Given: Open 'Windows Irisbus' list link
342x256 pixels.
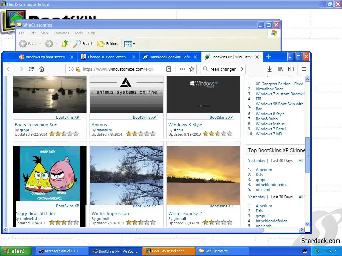Looking at the screenshot, I should (x=270, y=124).
